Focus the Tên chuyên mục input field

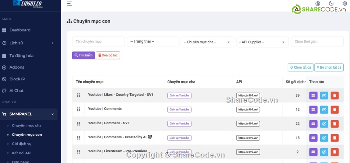[x=98, y=42]
